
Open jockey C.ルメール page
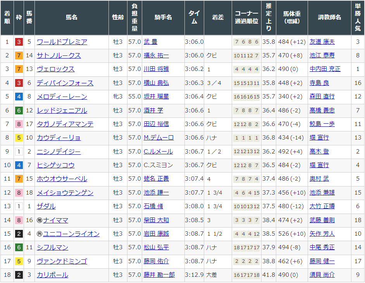158,152
